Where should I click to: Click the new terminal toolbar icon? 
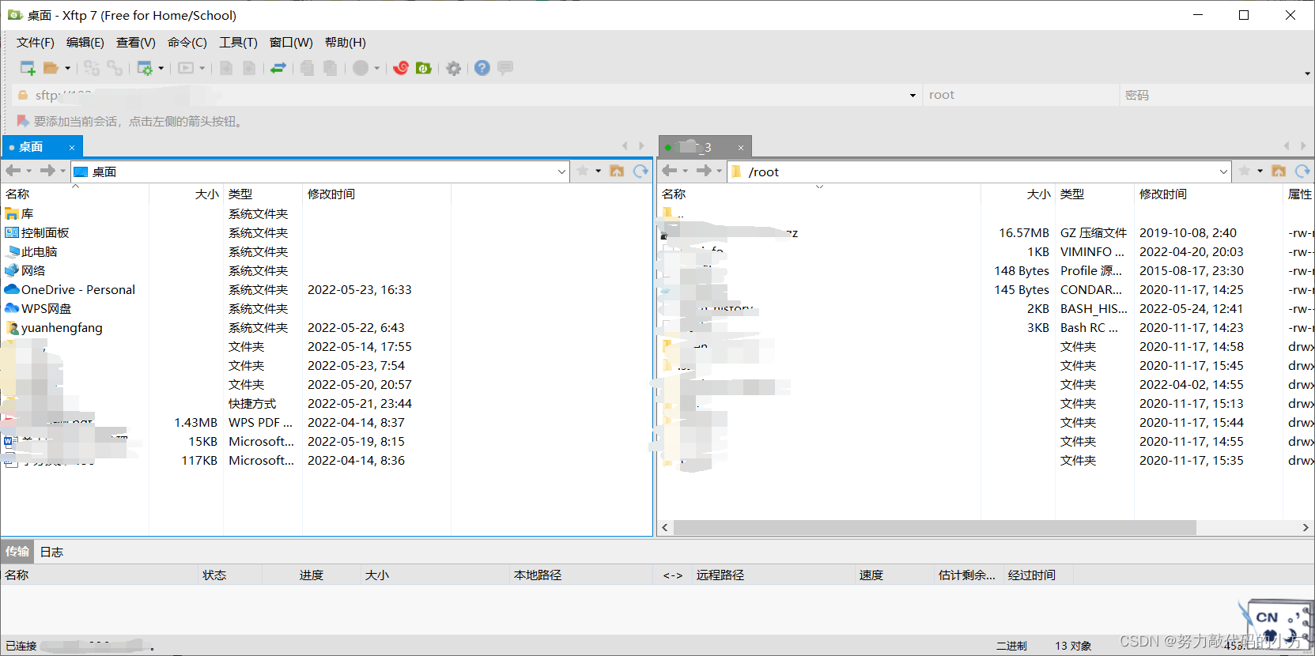coord(186,68)
